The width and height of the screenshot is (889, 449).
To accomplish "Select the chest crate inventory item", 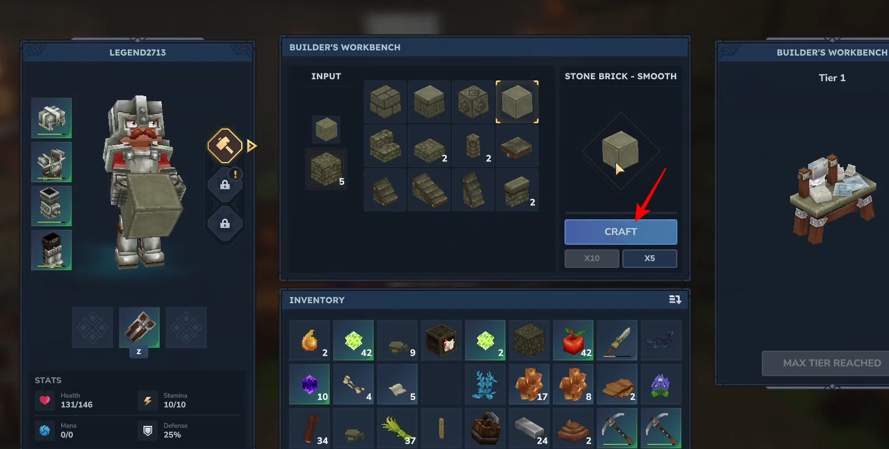I will [x=441, y=340].
